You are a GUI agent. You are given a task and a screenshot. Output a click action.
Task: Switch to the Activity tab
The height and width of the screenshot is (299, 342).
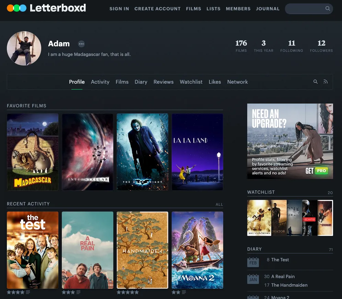click(100, 82)
